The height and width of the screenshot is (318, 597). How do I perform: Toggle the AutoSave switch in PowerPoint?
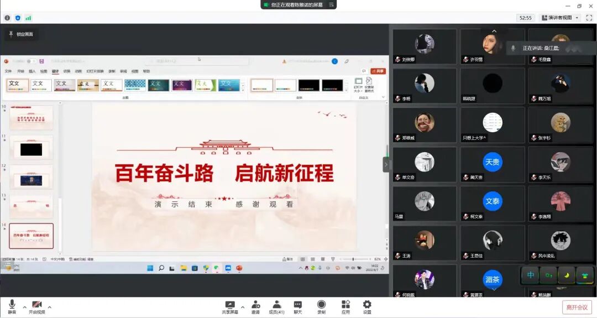coord(31,61)
